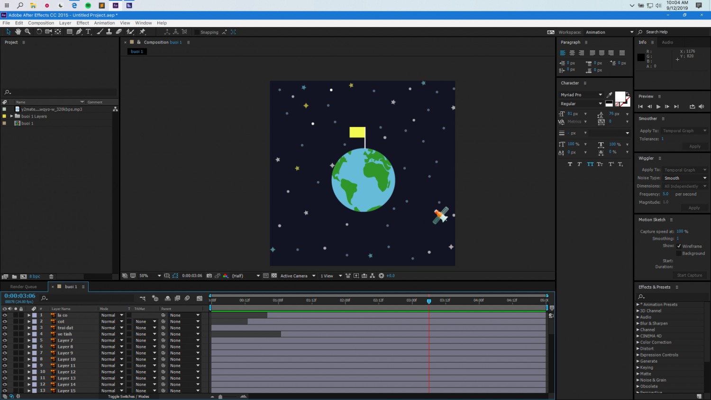Click the Play button in Preview panel

coord(658,107)
